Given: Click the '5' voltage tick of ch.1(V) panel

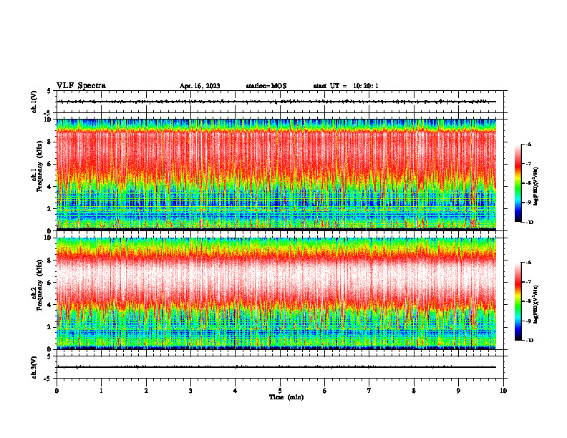Looking at the screenshot, I should (x=49, y=92).
